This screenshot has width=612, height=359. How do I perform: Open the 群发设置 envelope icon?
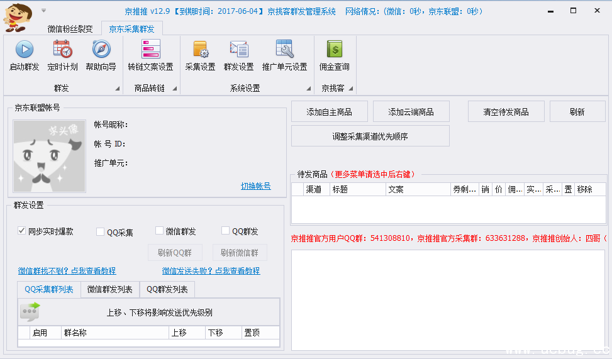pos(239,50)
